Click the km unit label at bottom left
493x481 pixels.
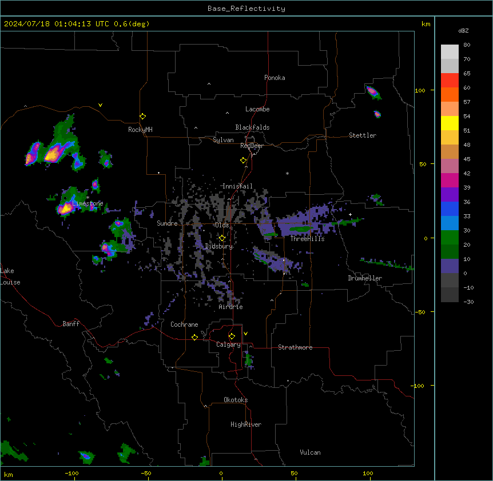click(9, 475)
